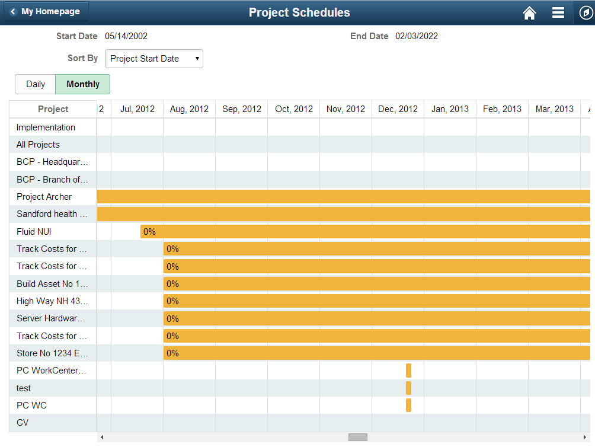Go to Home using the home icon

pyautogui.click(x=529, y=12)
